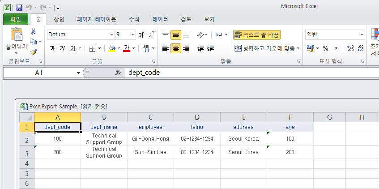Click 병합하고 가운데 맞춤 merge button
379x189 pixels.
pyautogui.click(x=264, y=48)
